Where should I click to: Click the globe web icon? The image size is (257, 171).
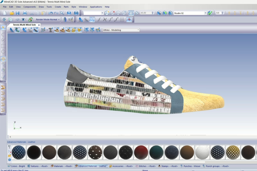(76, 13)
